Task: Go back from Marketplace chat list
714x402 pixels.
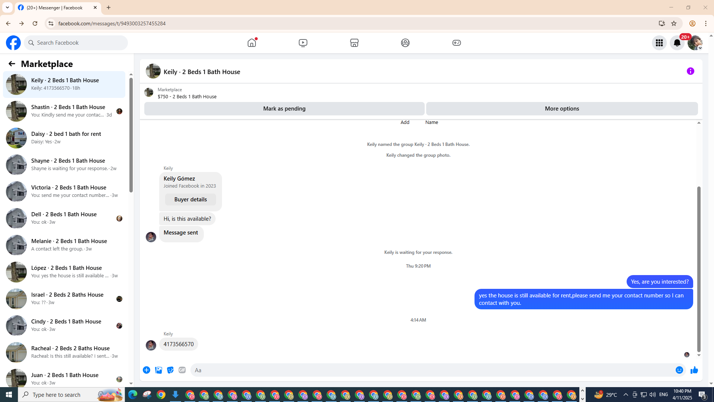Action: point(12,64)
